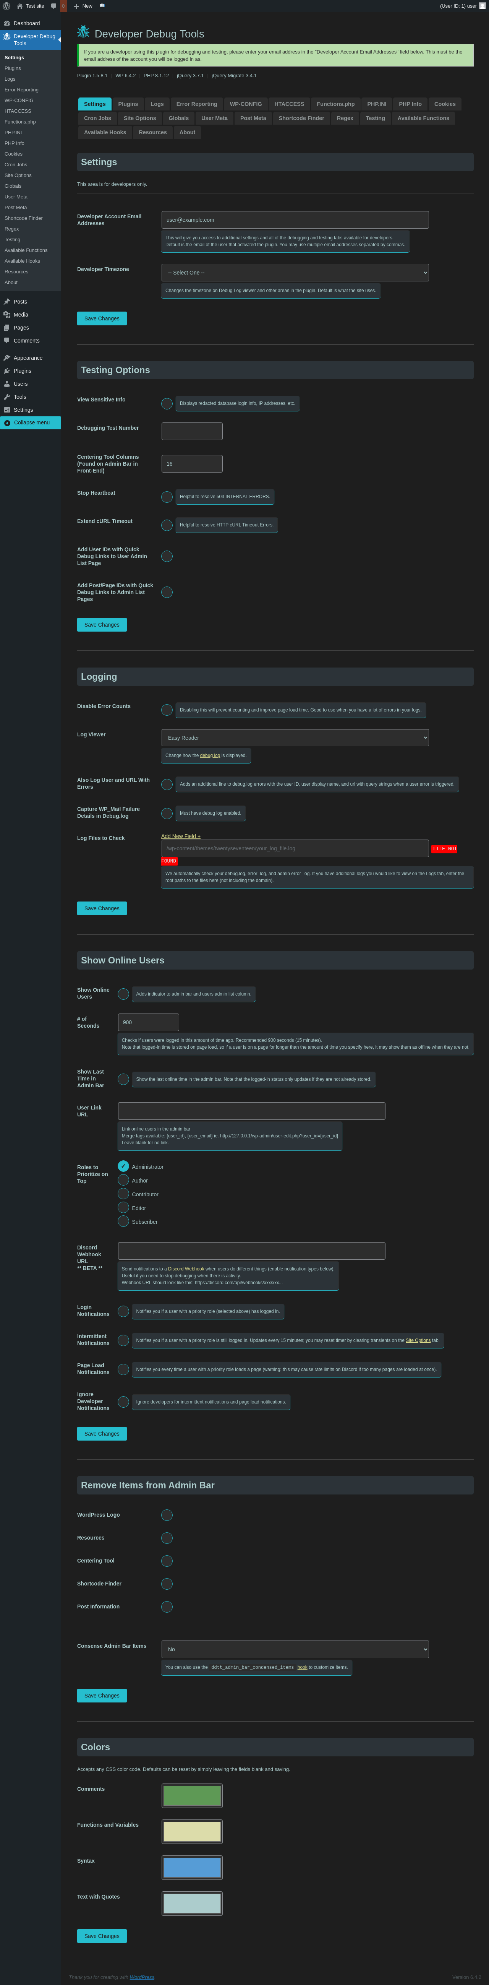The height and width of the screenshot is (1985, 489).
Task: Enable View Sensitive Info checkbox
Action: pos(167,404)
